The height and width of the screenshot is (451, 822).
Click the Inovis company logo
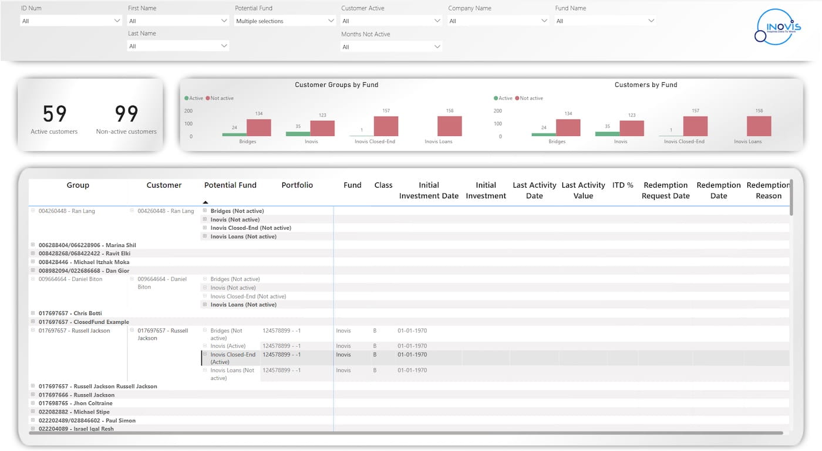pos(777,26)
